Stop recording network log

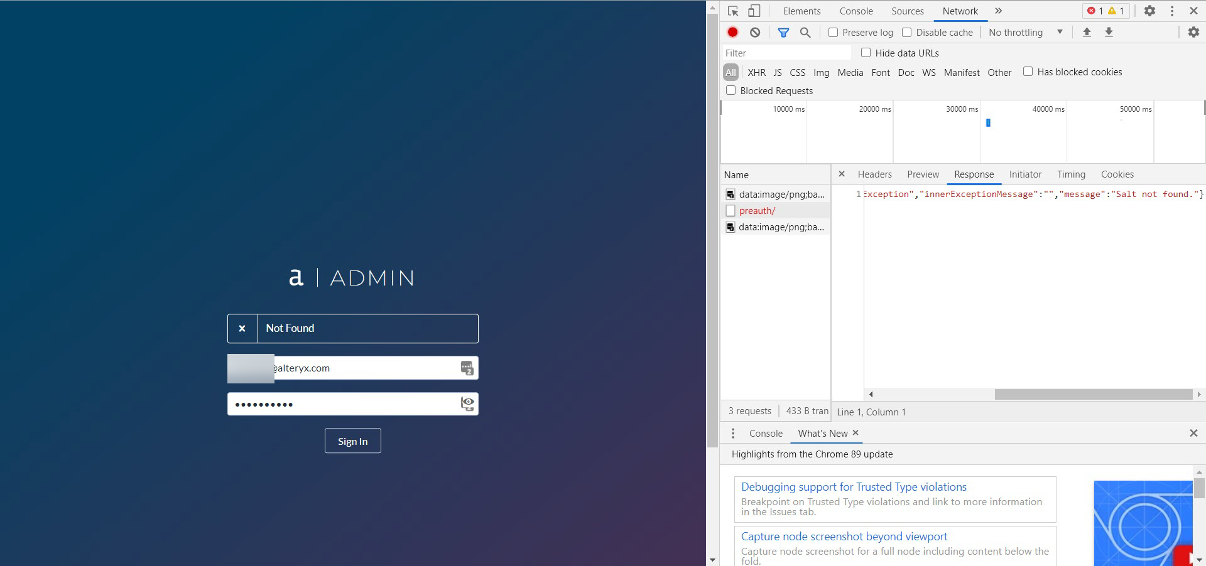(x=732, y=31)
